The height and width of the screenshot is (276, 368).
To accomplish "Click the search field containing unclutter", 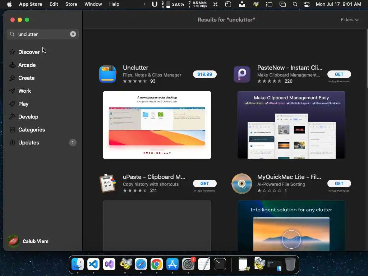I will point(43,34).
